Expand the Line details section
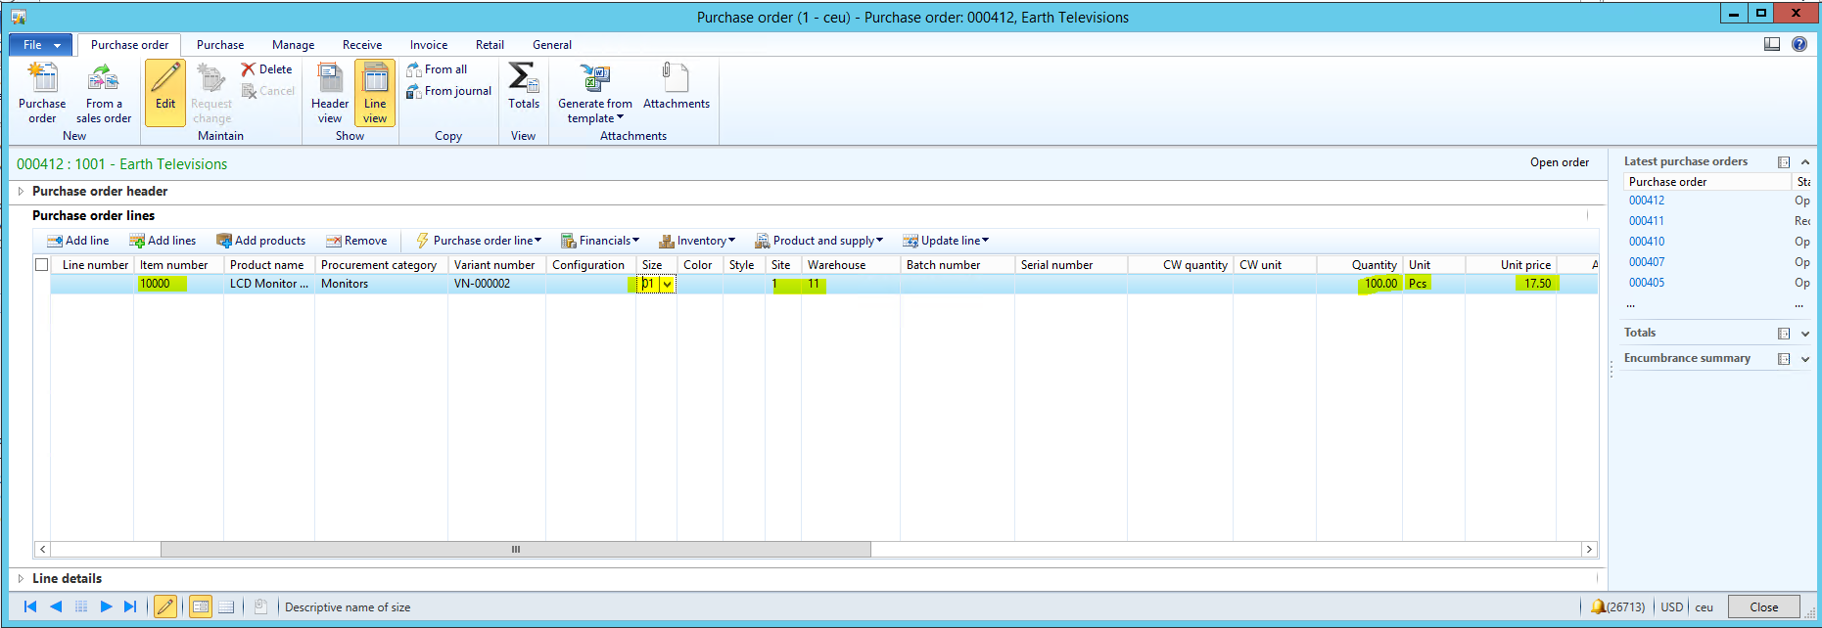The height and width of the screenshot is (628, 1822). 22,579
